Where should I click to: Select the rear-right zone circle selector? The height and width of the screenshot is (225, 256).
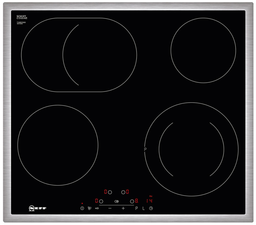pos(123,192)
